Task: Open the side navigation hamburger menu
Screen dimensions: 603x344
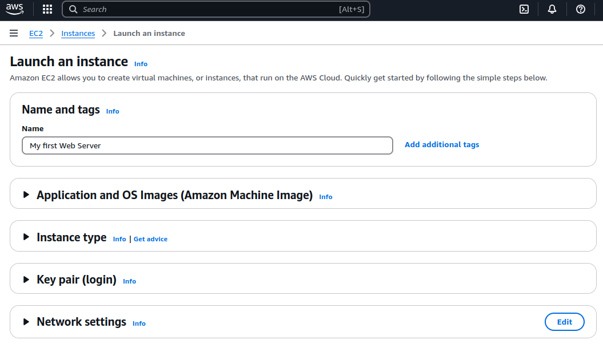Action: point(14,34)
